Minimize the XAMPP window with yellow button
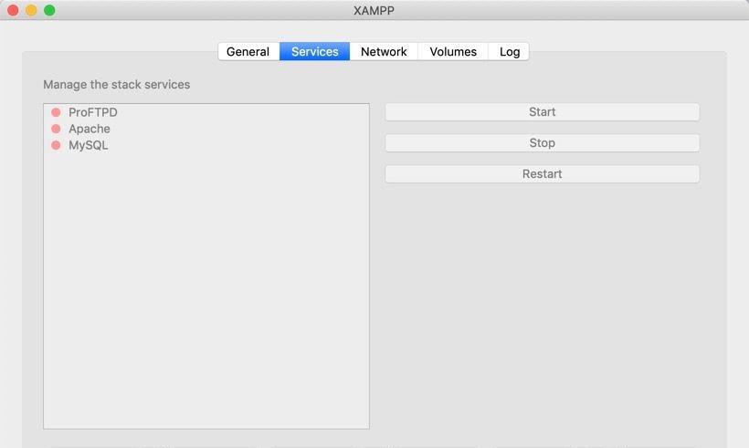Image resolution: width=749 pixels, height=448 pixels. pyautogui.click(x=31, y=10)
